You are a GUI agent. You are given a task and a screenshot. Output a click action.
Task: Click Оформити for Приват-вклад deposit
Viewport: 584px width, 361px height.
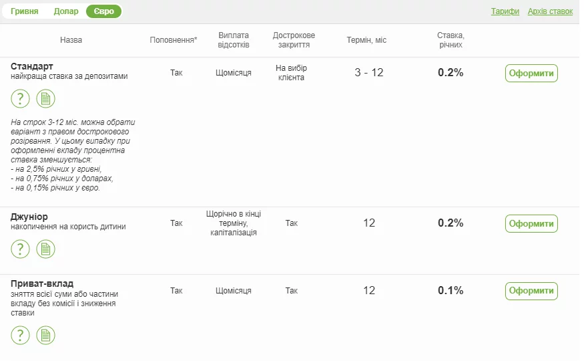[x=531, y=291]
